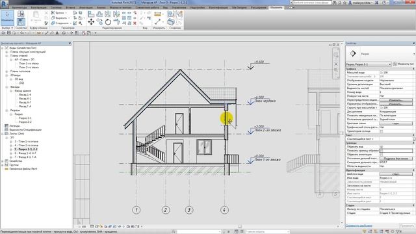
Task: Click Изменить button for Переопределения видимости
Action: coord(396,100)
